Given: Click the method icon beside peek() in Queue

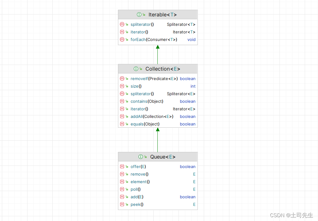Looking at the screenshot, I should (122, 204).
